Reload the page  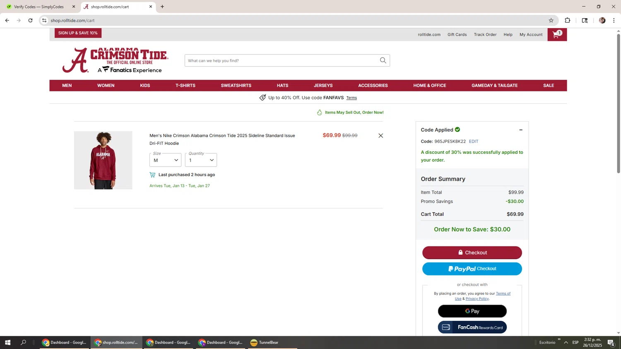coord(30,20)
